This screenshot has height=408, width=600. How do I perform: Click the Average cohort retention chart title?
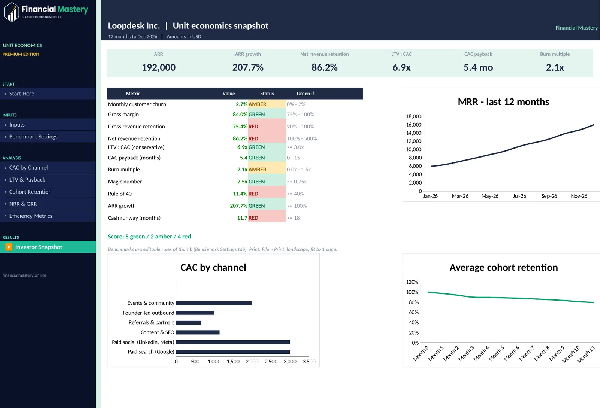pos(503,267)
